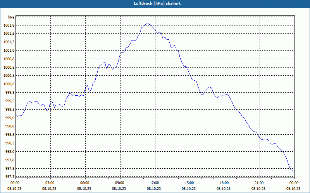This screenshot has width=310, height=193.
Task: Select the 997,8 axis label
Action: point(10,160)
